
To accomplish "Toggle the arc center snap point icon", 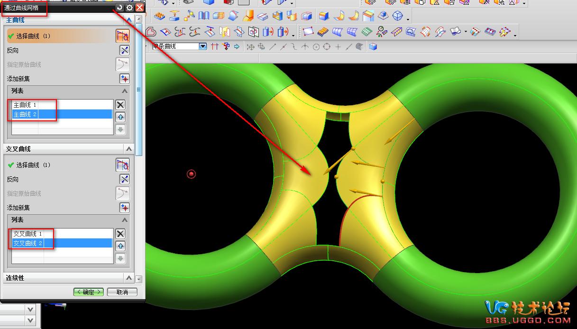I will pos(316,46).
